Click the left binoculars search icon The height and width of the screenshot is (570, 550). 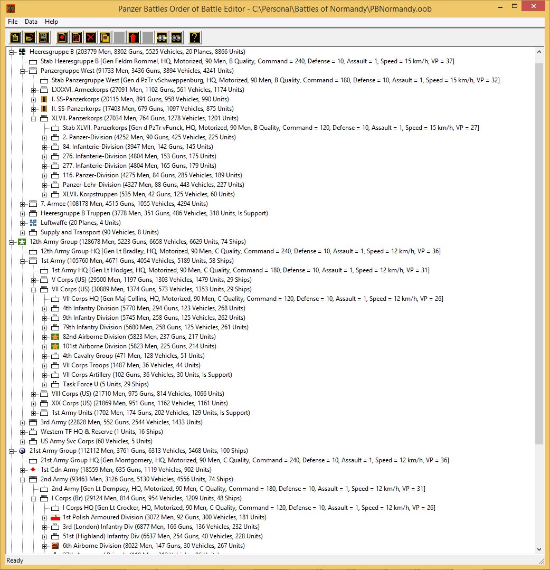click(x=162, y=37)
